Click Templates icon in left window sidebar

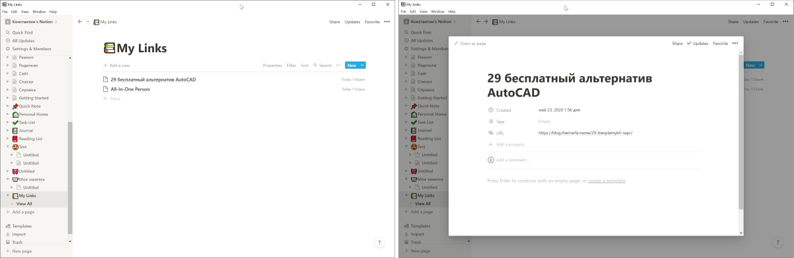tap(8, 226)
